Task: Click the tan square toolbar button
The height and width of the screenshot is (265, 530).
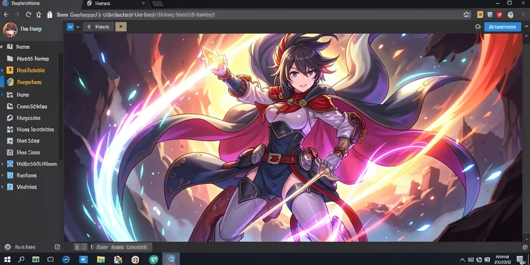Action: click(x=121, y=27)
